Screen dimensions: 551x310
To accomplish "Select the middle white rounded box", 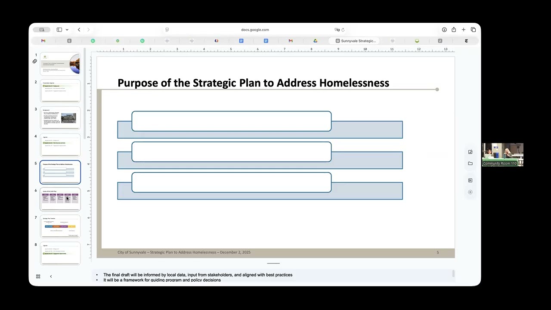I will (232, 152).
